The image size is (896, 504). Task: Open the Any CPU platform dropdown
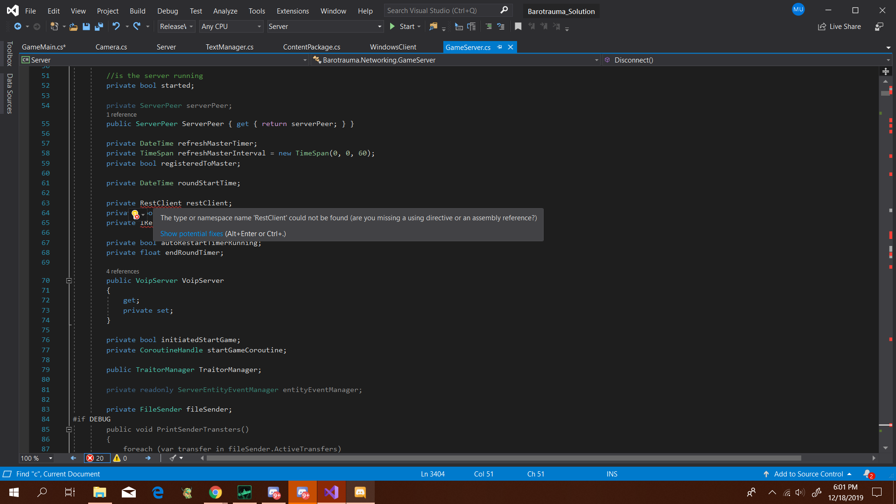[231, 27]
